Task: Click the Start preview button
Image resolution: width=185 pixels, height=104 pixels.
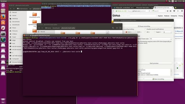Action: 154,63
